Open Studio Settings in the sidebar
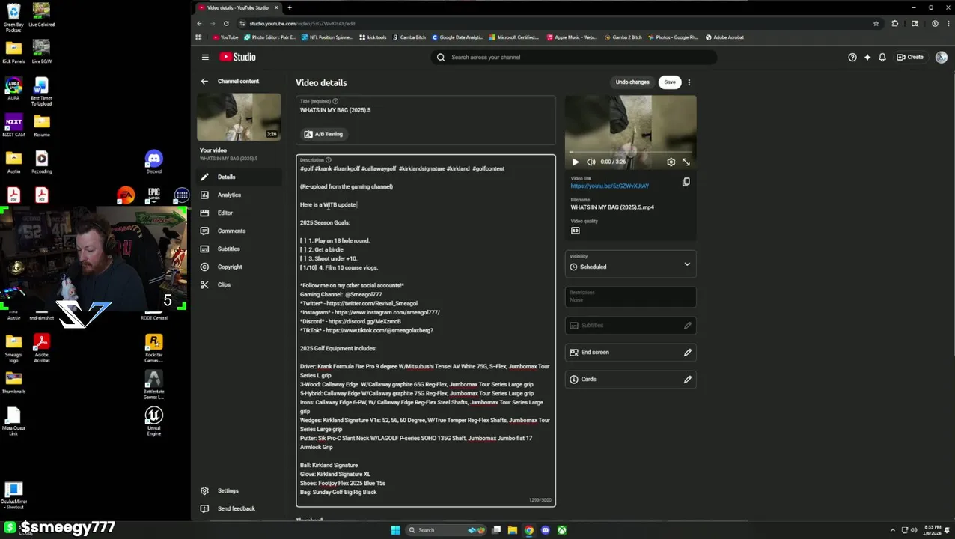 [239, 490]
